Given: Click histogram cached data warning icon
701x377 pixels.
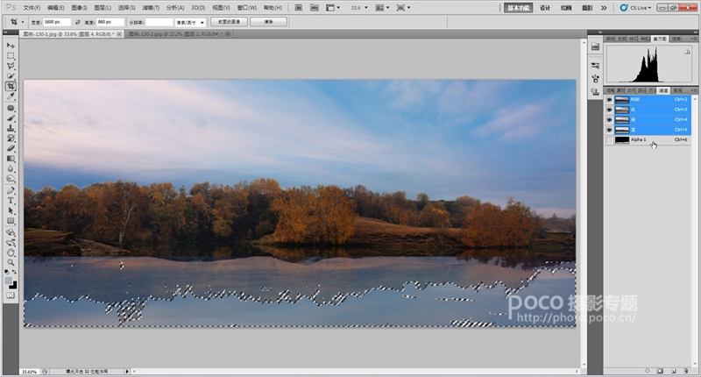Looking at the screenshot, I should coord(687,52).
